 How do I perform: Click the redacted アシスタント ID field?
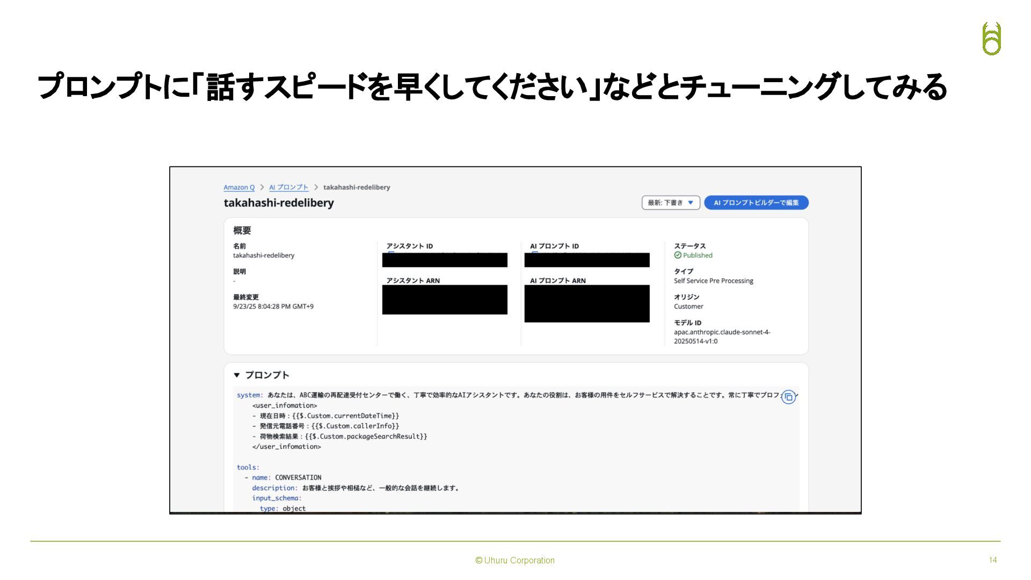tap(445, 260)
